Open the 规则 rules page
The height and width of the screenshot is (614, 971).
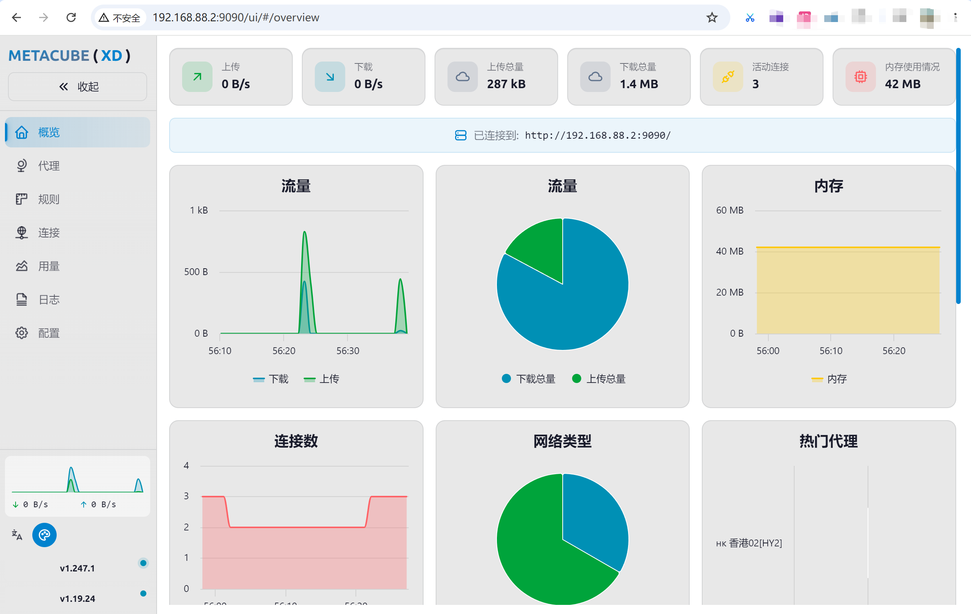click(x=78, y=199)
